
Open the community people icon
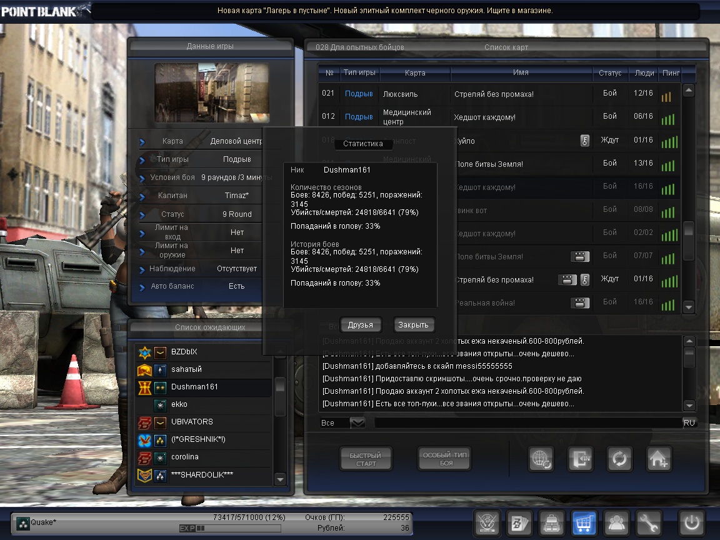(x=617, y=522)
